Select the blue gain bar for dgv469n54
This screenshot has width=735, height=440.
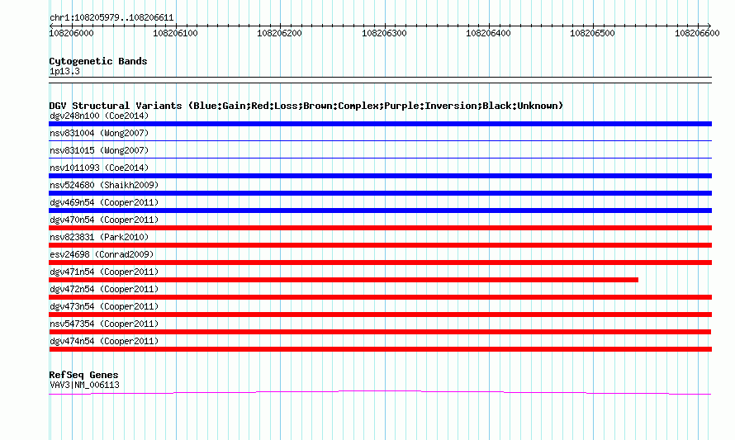(x=380, y=211)
